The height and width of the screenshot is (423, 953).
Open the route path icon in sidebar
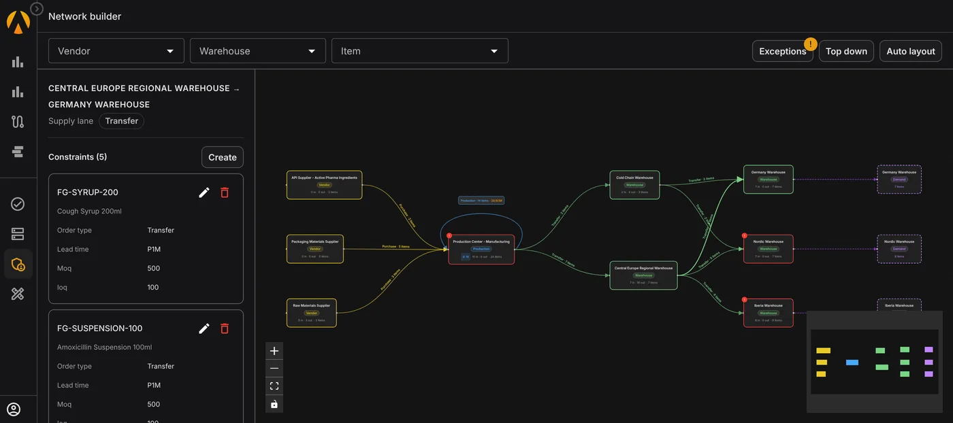click(18, 122)
